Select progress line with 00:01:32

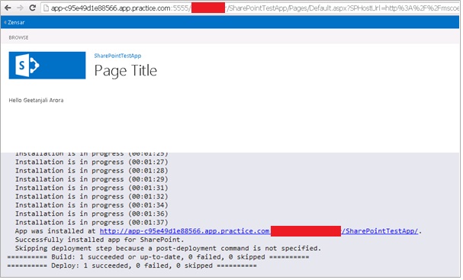(92, 197)
